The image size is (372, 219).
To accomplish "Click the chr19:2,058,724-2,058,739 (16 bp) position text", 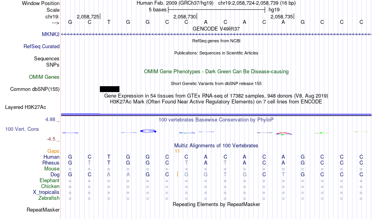I will 257,3.
